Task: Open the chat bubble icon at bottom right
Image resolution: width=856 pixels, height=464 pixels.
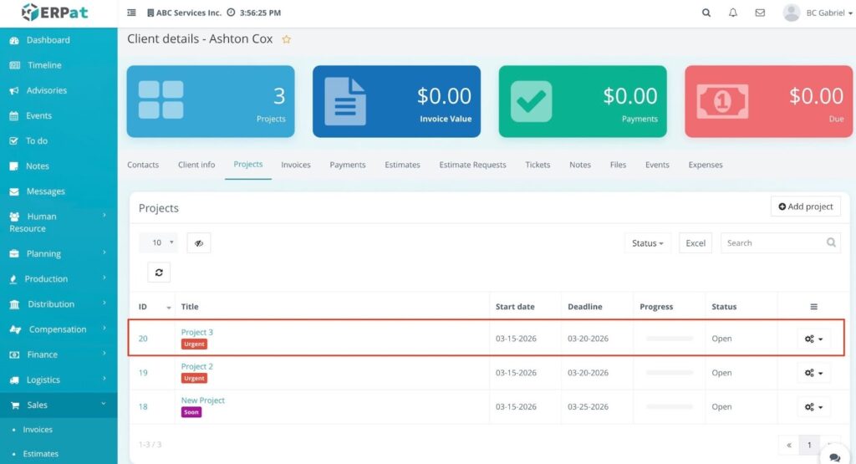Action: 834,456
